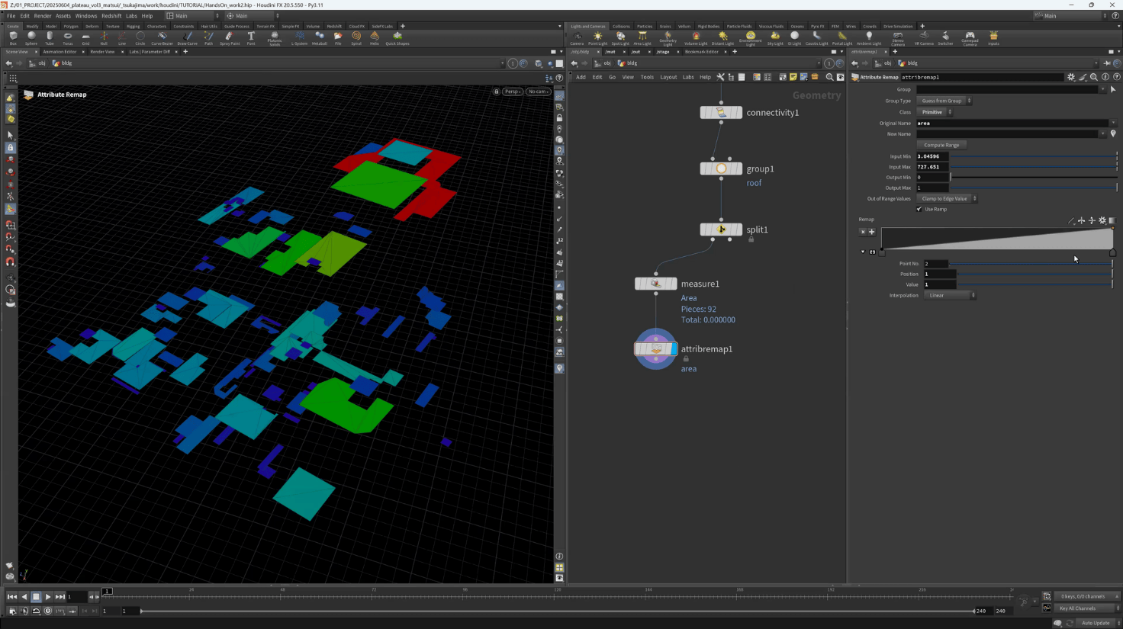Toggle Auto Update in the status bar

coord(1095,623)
